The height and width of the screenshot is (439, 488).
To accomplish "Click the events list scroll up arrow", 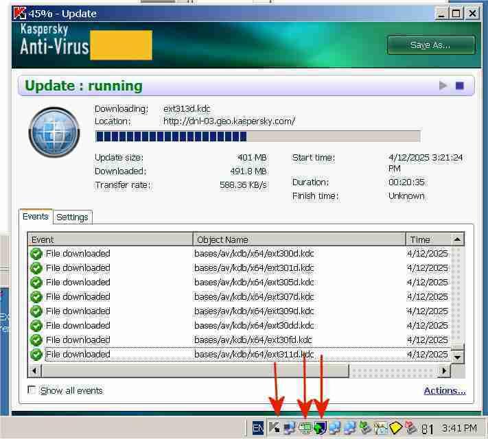I will (x=457, y=239).
